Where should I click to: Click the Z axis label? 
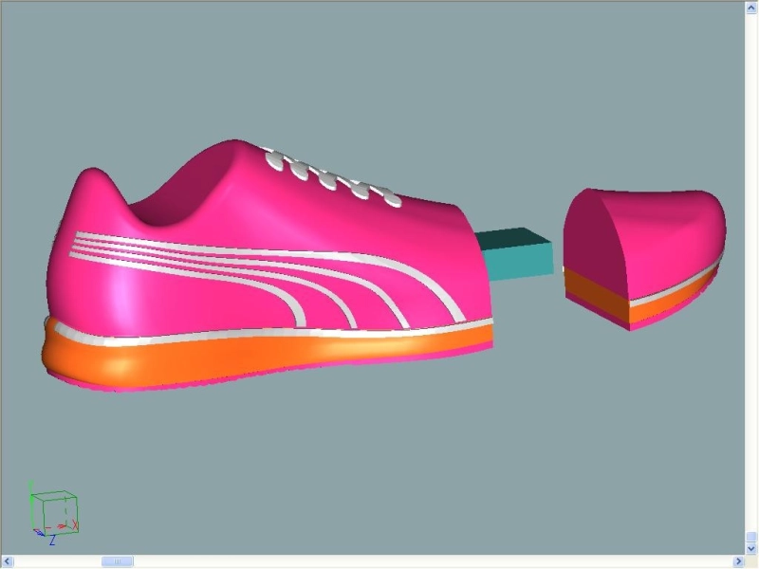[52, 539]
